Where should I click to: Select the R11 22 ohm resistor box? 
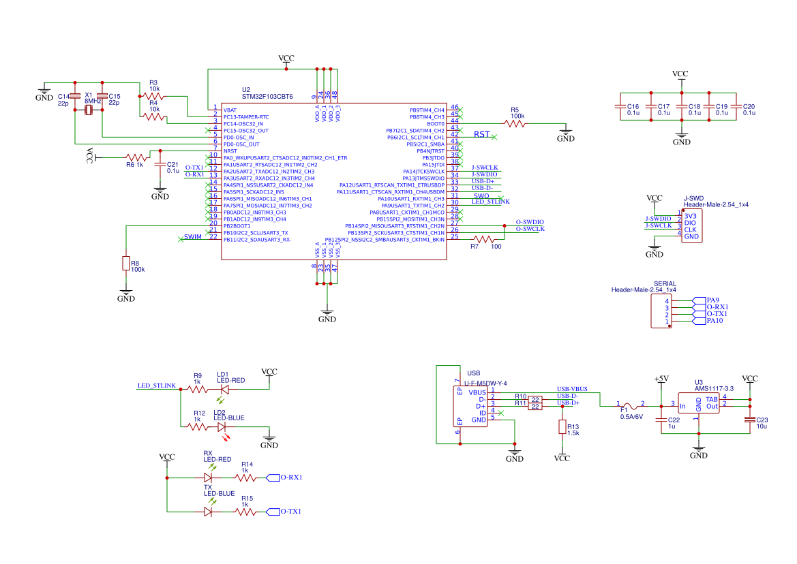pyautogui.click(x=535, y=406)
